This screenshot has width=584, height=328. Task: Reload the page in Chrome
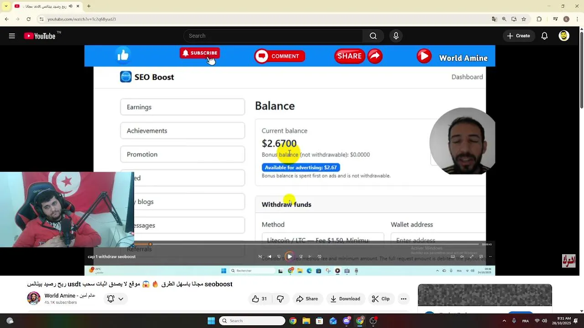click(x=29, y=19)
